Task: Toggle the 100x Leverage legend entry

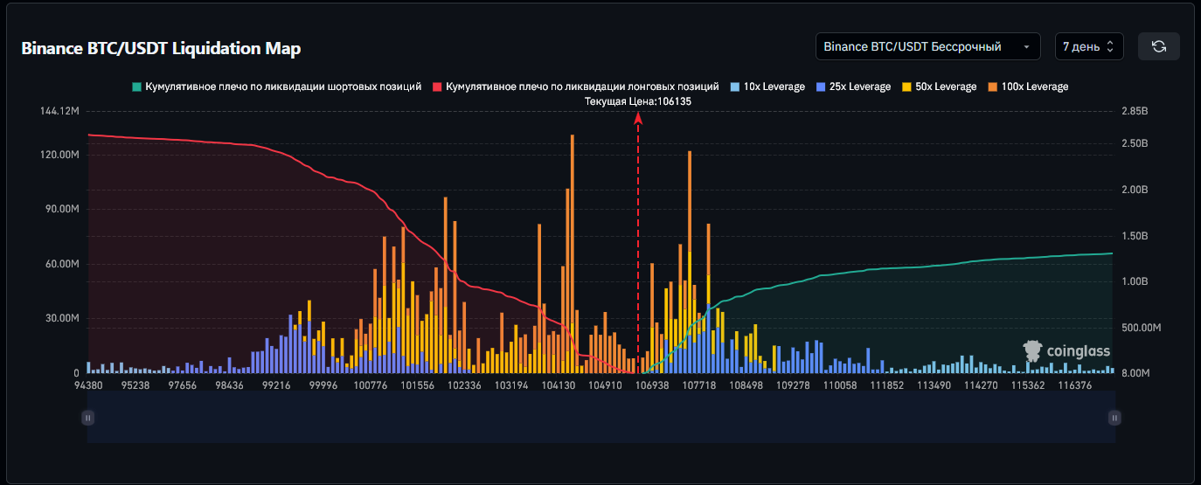Action: (1027, 87)
